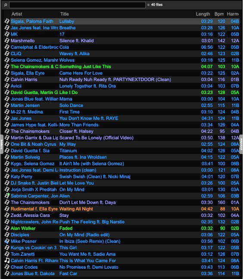Screen dimensions: 243x279
Task: Click the file icon for Fast Car
Action: point(7,273)
